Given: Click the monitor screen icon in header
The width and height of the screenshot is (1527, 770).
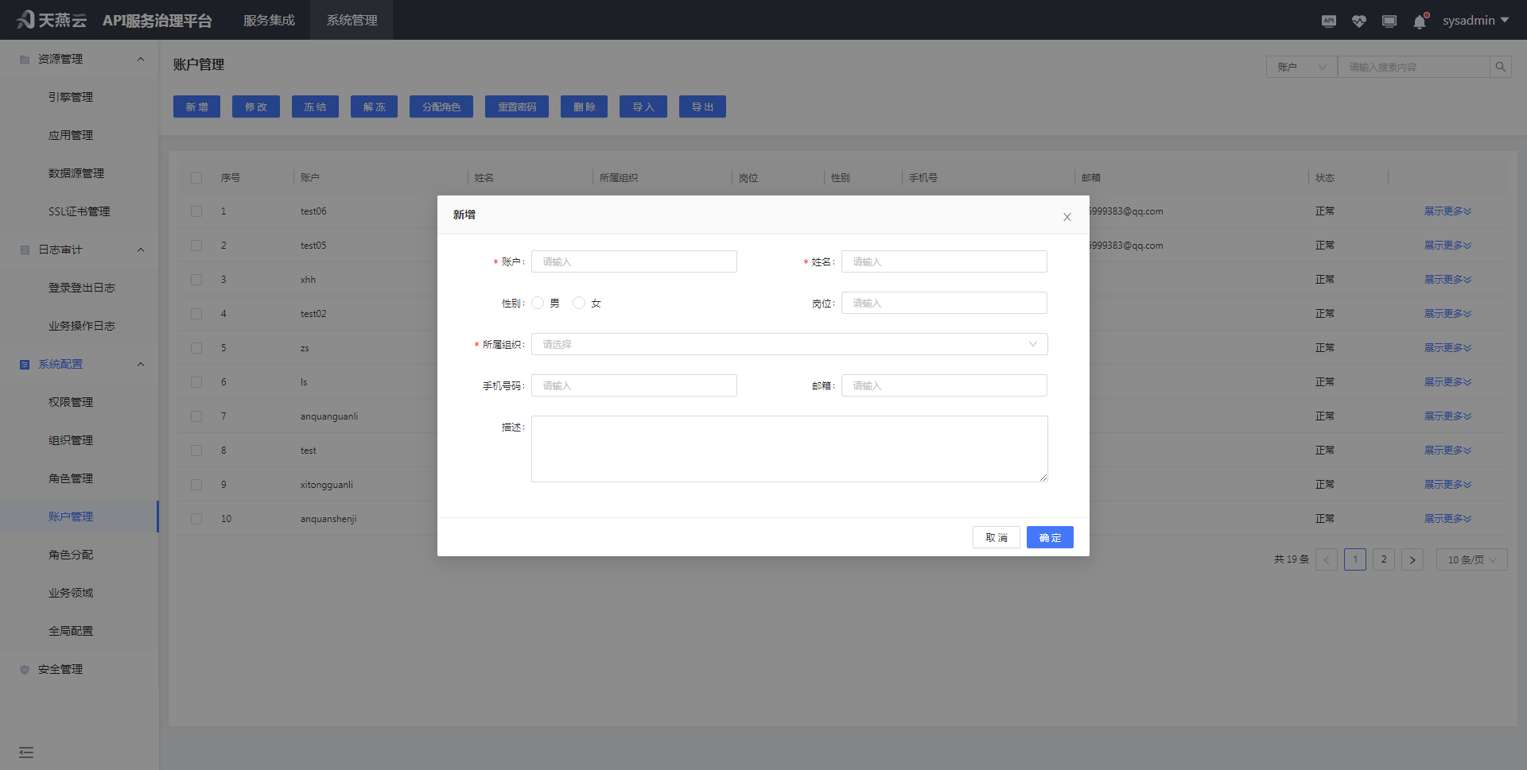Looking at the screenshot, I should tap(1389, 21).
